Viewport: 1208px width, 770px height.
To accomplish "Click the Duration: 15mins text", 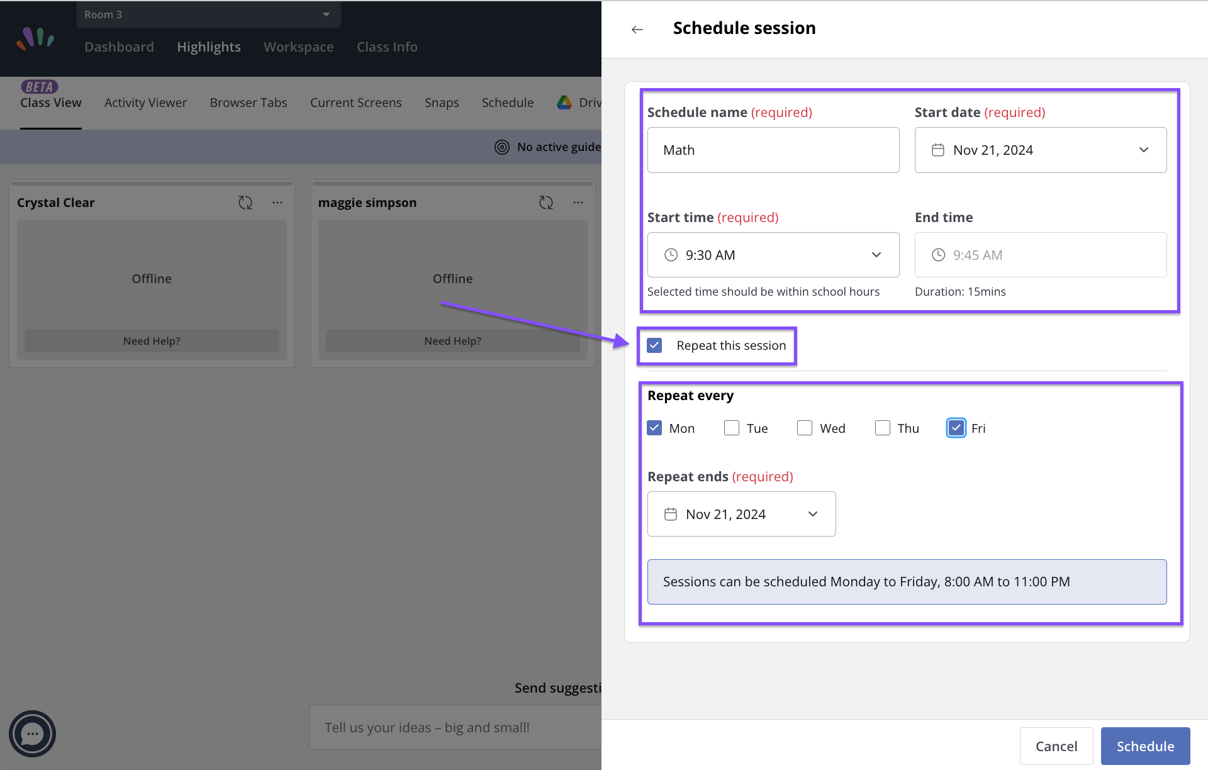I will [960, 292].
